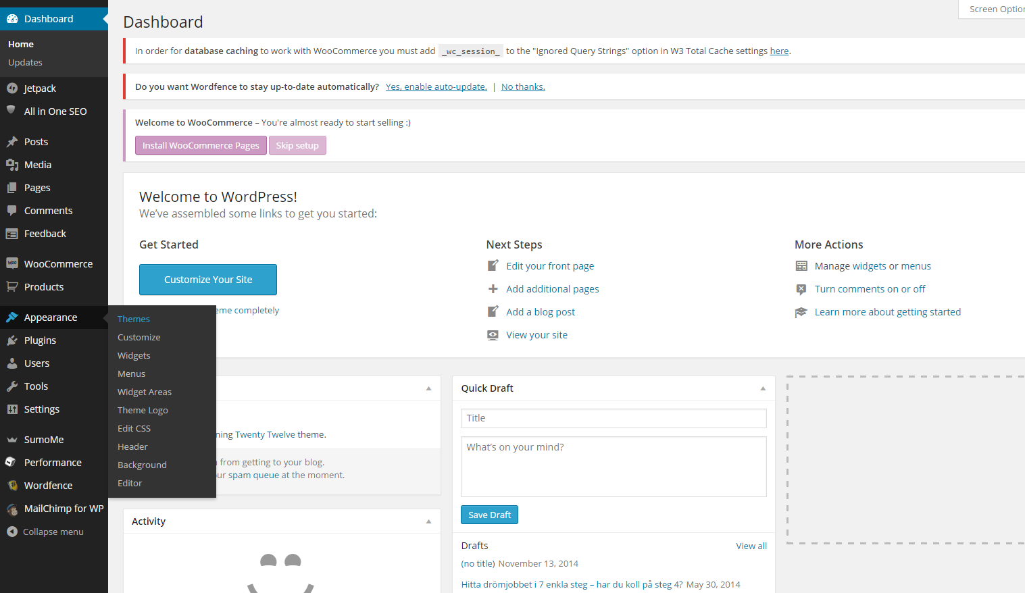Screen dimensions: 1025x593
Task: Click the Plugins plug icon
Action: (12, 340)
